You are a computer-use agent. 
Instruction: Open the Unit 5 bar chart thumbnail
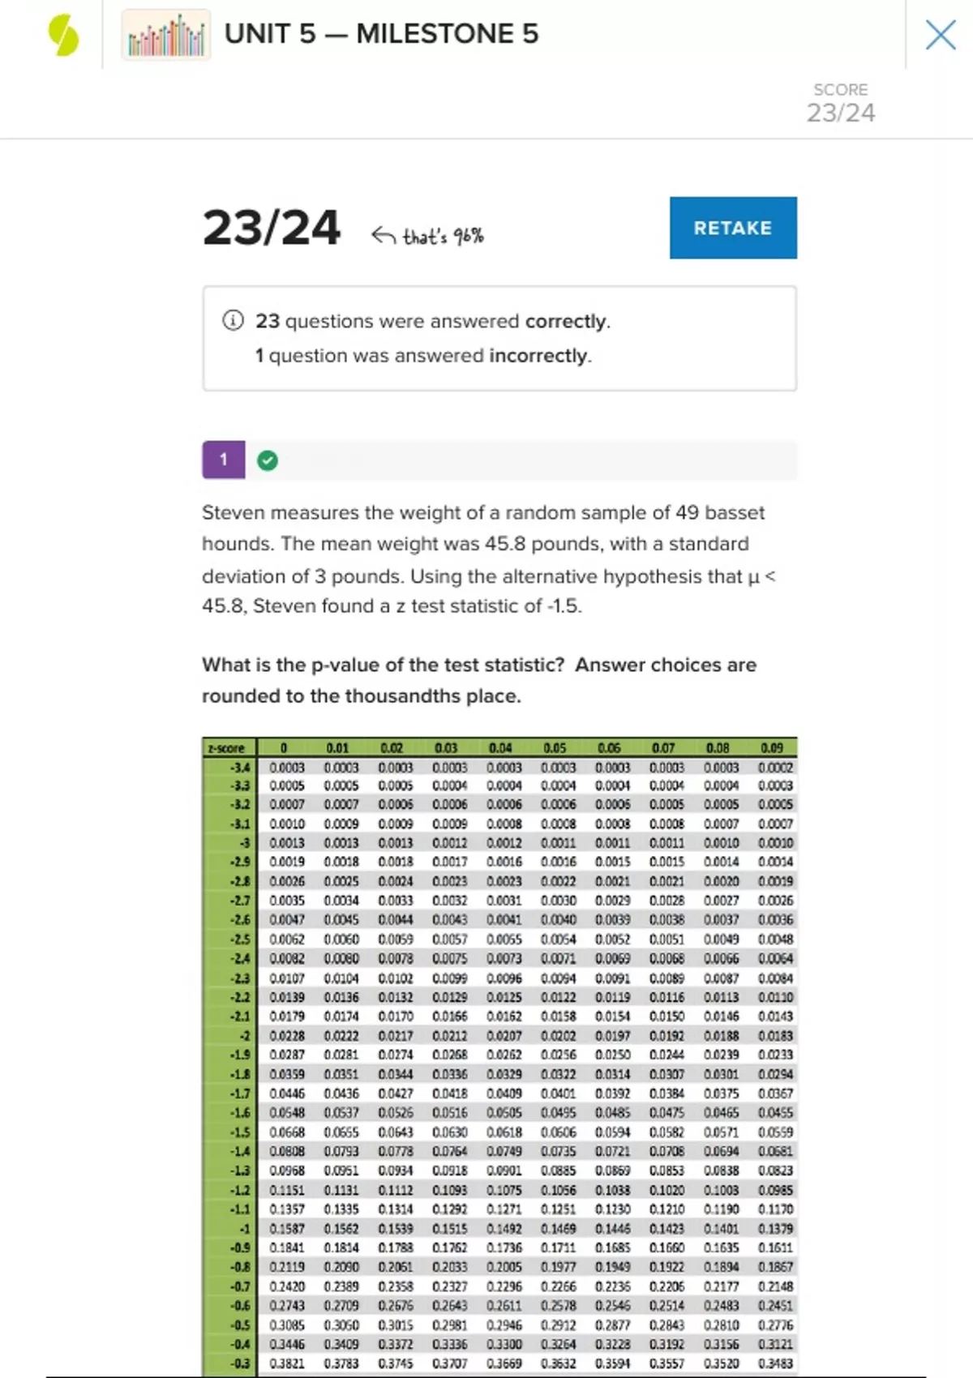pyautogui.click(x=166, y=35)
